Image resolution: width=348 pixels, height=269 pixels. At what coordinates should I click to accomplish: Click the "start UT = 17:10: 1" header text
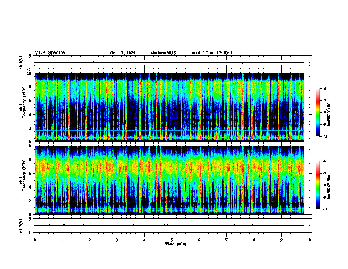point(212,53)
